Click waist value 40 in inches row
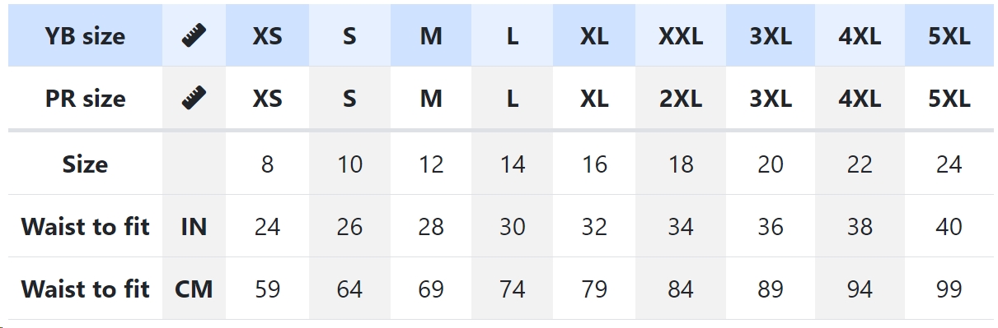This screenshot has width=998, height=328. click(949, 226)
